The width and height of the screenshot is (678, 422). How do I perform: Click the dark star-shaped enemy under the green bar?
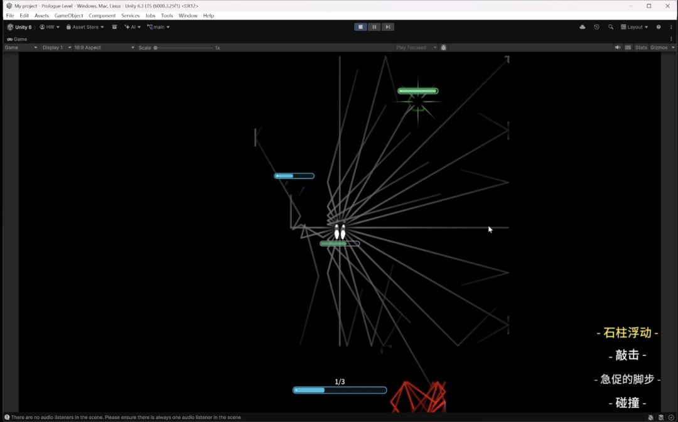click(417, 102)
